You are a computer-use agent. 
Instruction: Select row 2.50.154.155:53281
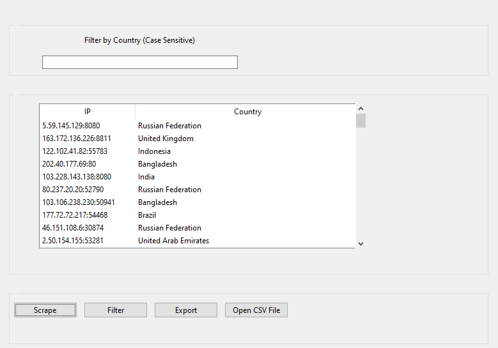click(198, 241)
